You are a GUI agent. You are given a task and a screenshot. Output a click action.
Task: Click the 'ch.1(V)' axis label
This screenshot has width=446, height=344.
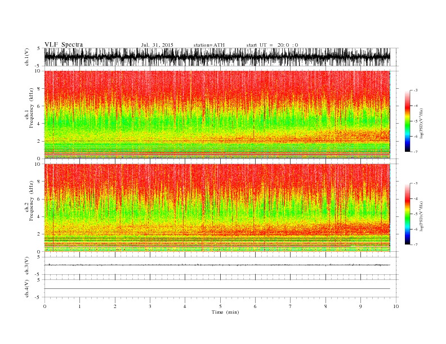pyautogui.click(x=27, y=57)
